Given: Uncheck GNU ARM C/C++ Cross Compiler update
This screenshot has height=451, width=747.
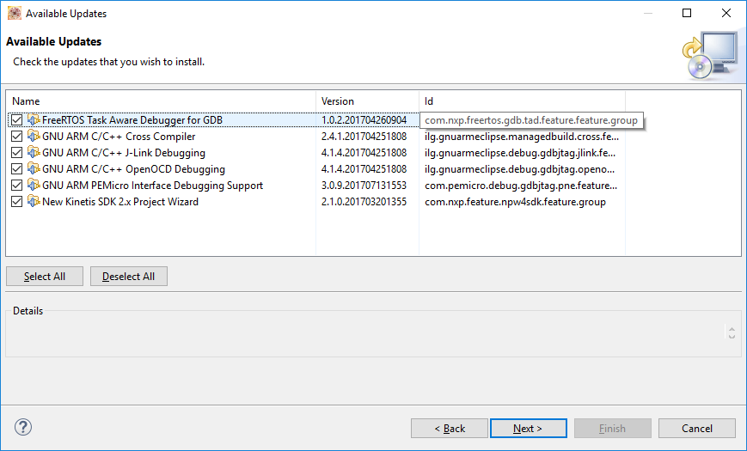Looking at the screenshot, I should (17, 137).
